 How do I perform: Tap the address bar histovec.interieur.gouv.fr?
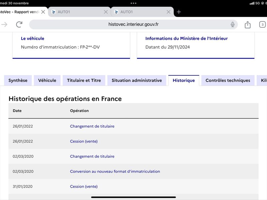coord(133,24)
